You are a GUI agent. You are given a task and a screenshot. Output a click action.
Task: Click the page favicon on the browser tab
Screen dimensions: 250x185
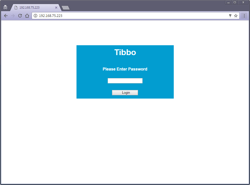coord(16,7)
